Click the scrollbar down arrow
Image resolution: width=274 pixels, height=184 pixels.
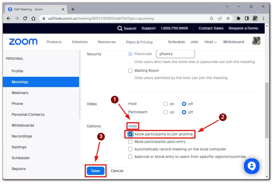tap(267, 177)
